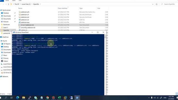The image size is (178, 100).
Task: Click PowerShell prompt line at bottom
Action: (x=18, y=54)
